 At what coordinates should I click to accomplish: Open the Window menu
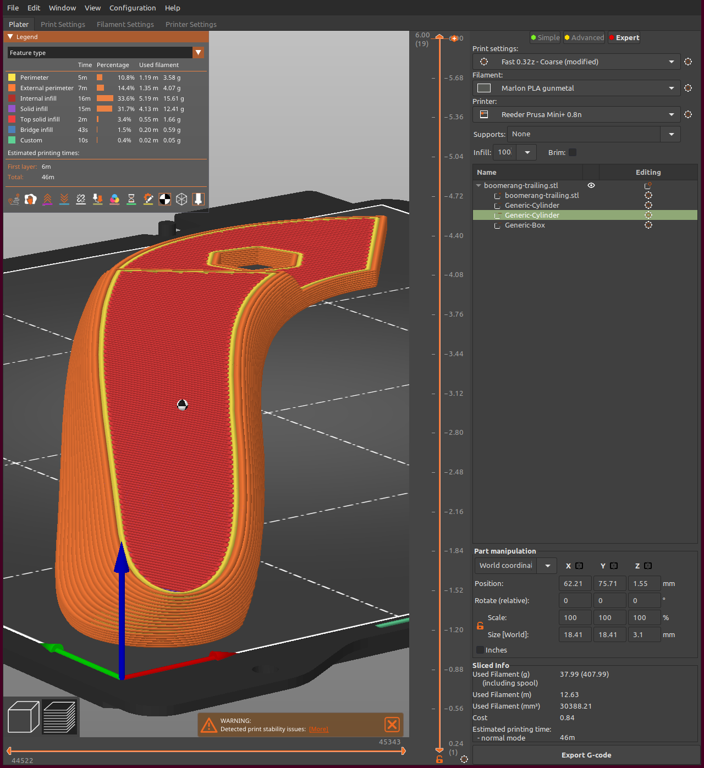click(x=62, y=8)
